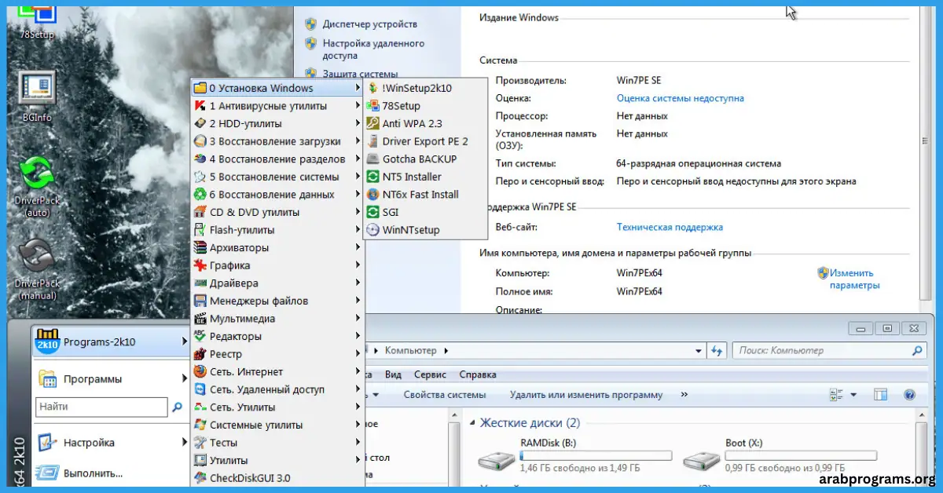This screenshot has height=493, width=943.
Task: Click the RAMDisk (B:) drive icon
Action: pos(497,462)
